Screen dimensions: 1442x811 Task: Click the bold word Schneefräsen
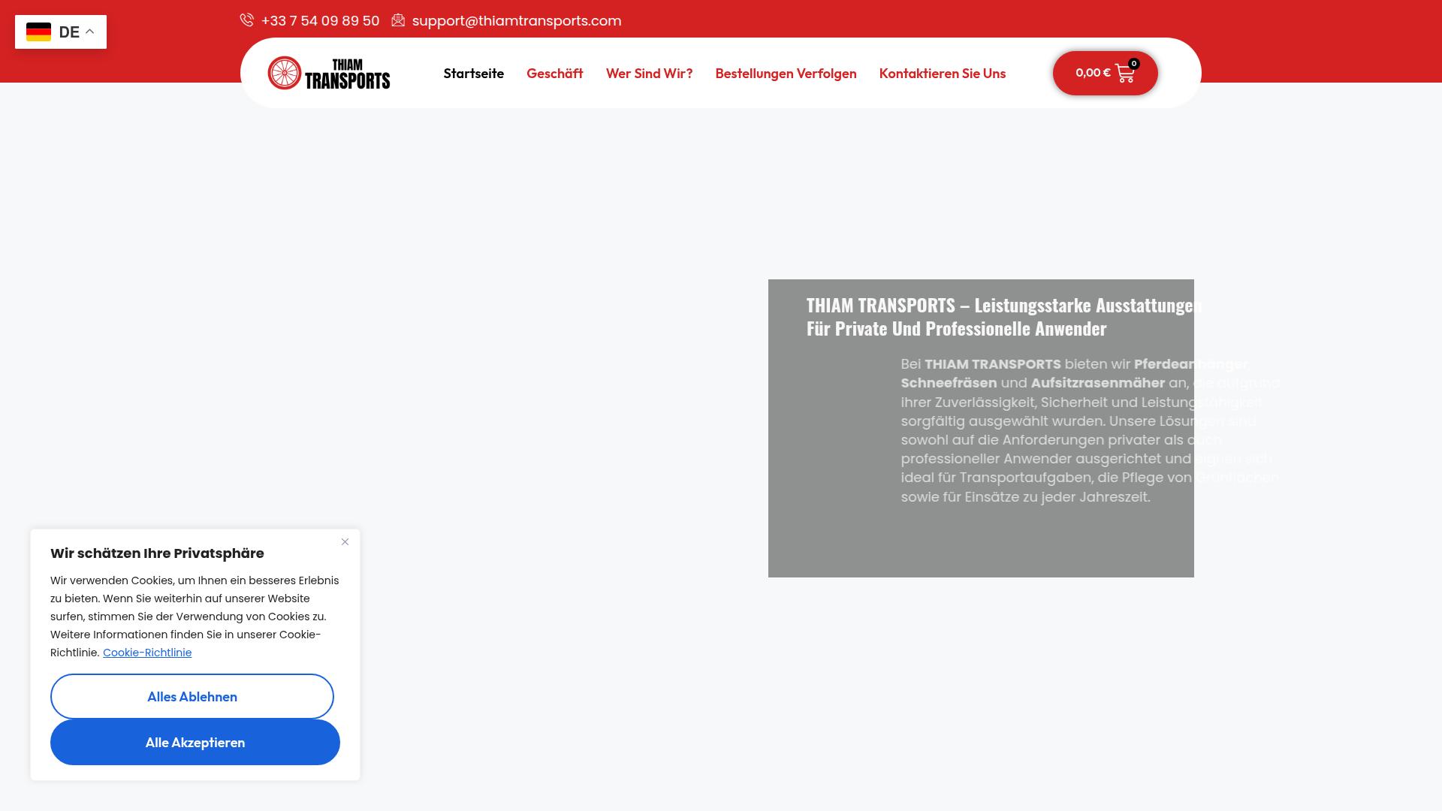tap(949, 383)
